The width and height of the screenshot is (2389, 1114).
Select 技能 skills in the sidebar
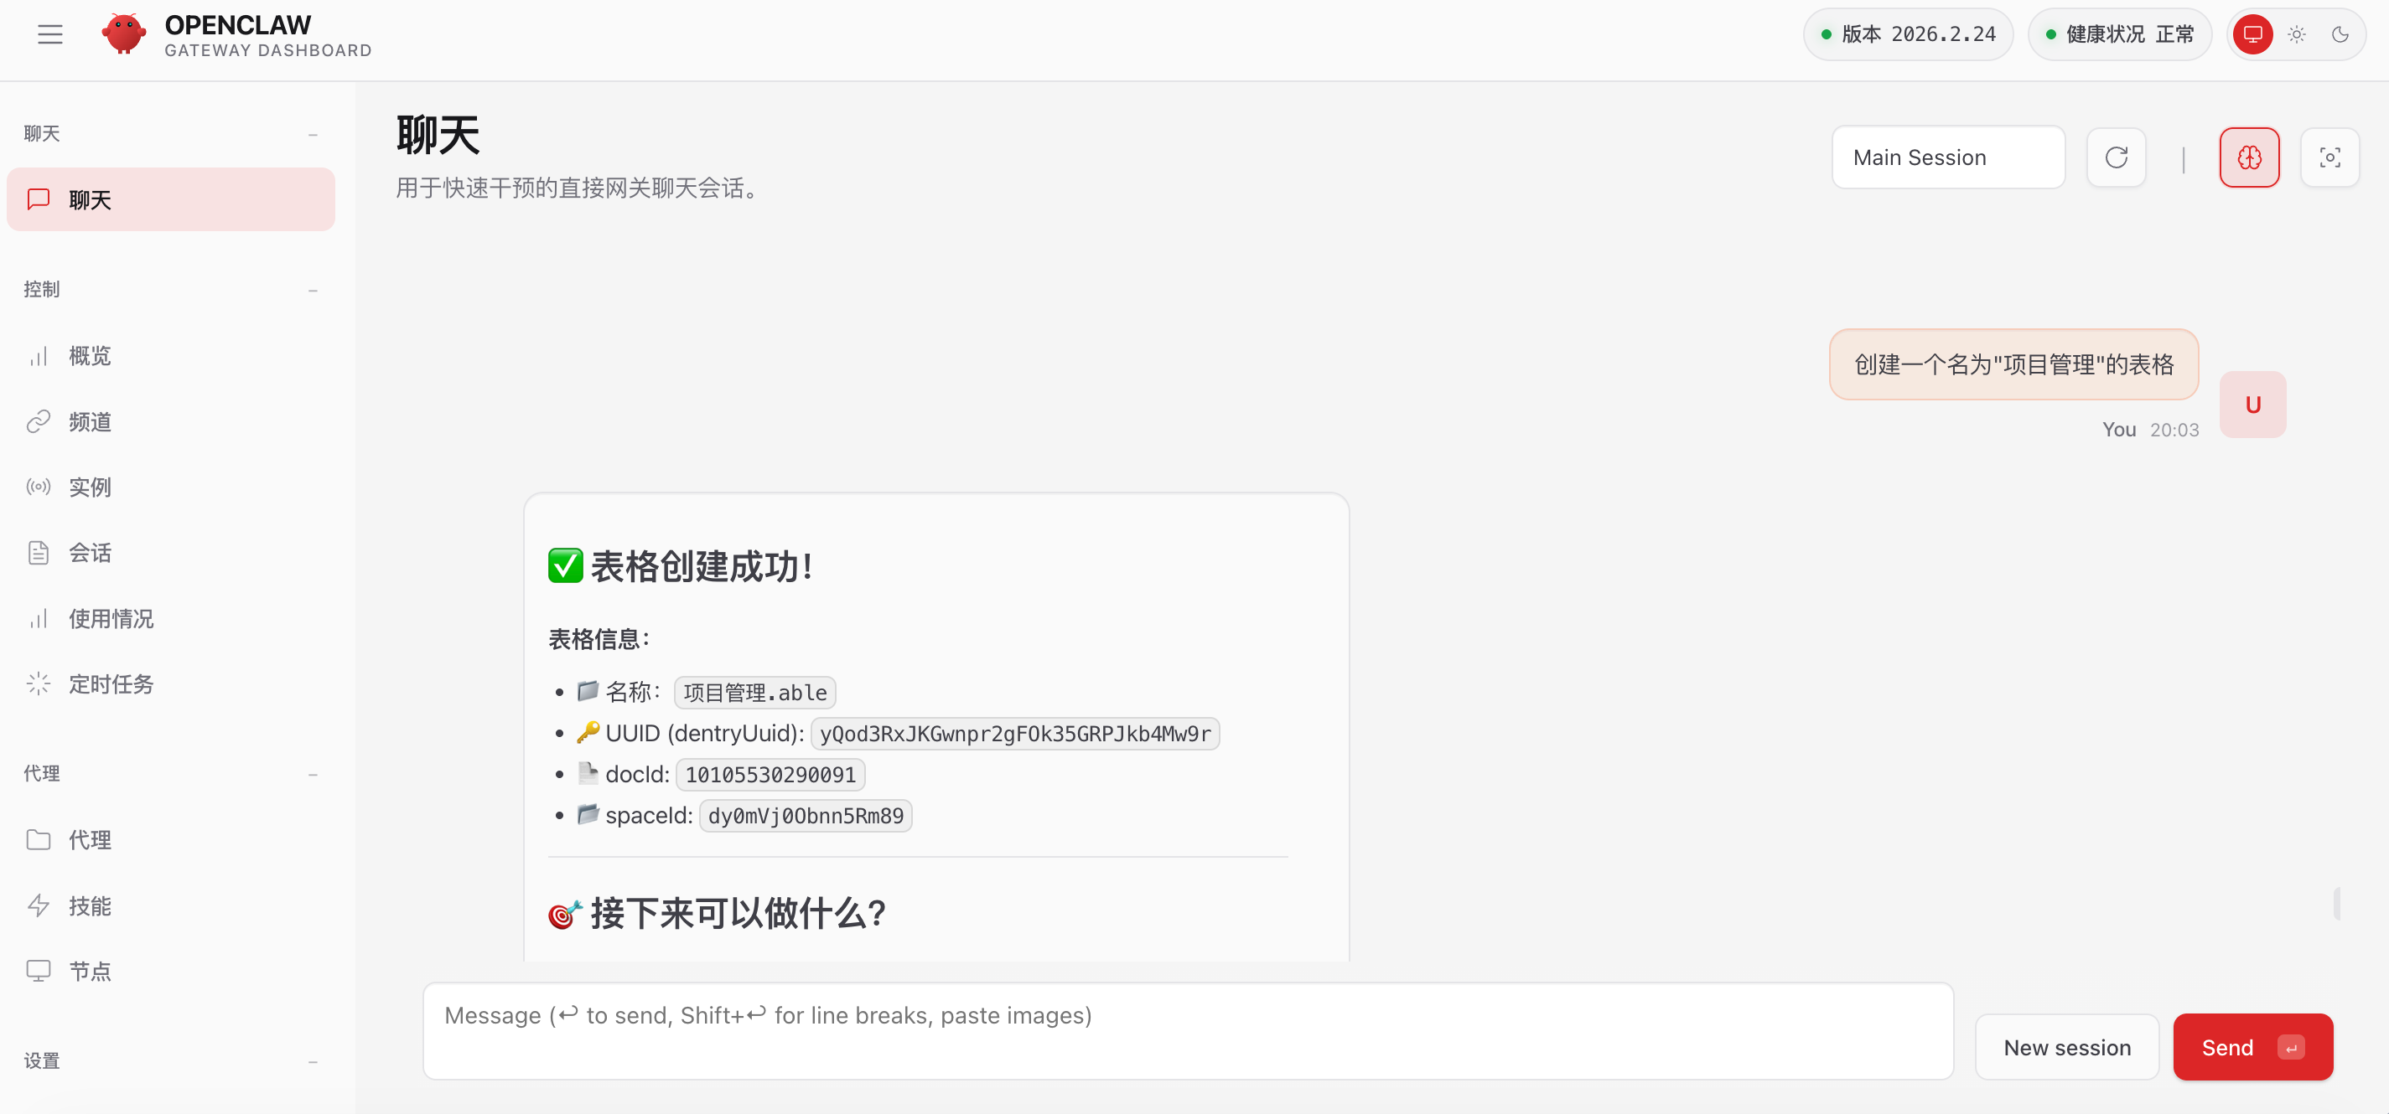coord(88,905)
